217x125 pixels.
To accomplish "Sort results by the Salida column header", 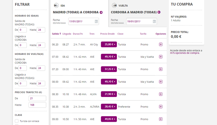I will point(56,34).
